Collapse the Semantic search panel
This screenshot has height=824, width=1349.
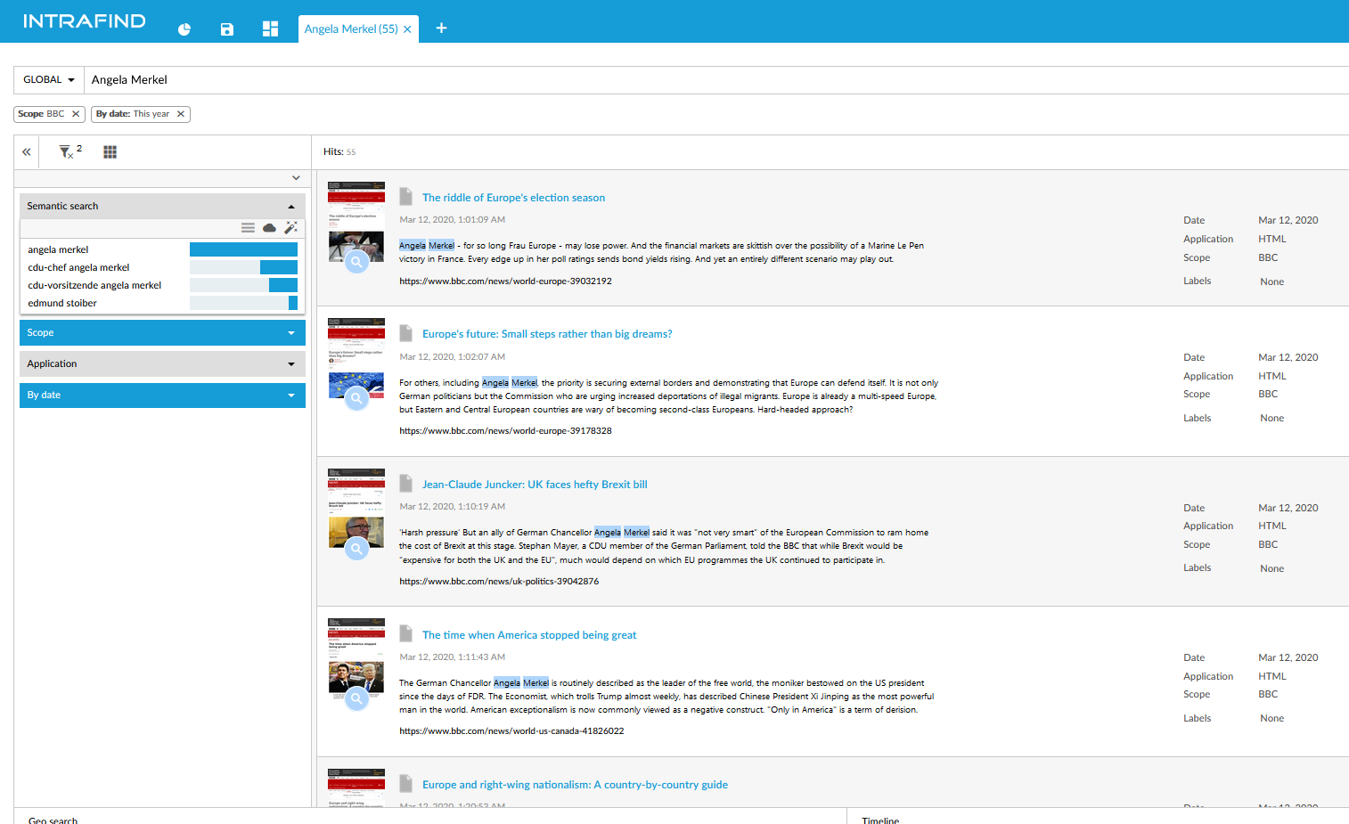click(x=162, y=206)
